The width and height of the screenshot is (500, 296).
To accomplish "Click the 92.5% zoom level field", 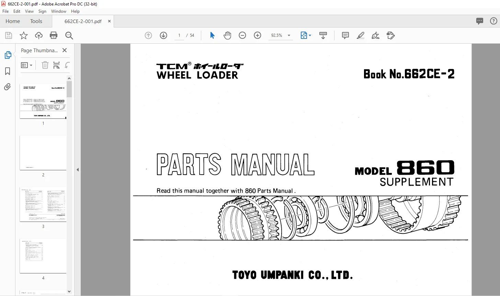I will [x=277, y=35].
